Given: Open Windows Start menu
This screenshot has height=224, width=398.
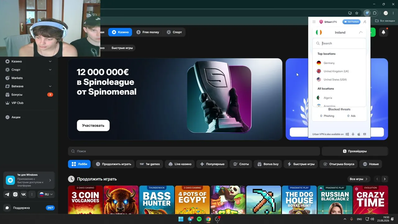Looking at the screenshot, I should tap(181, 219).
